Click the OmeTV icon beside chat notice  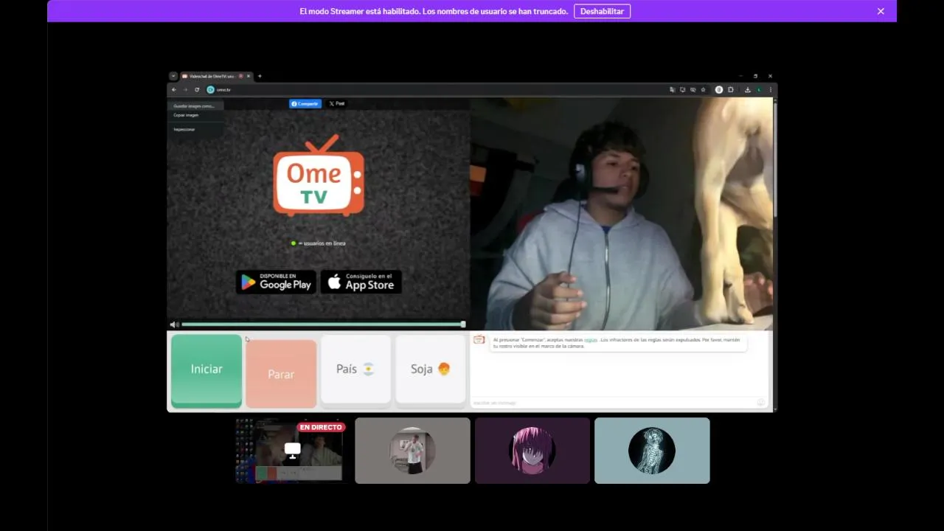479,340
